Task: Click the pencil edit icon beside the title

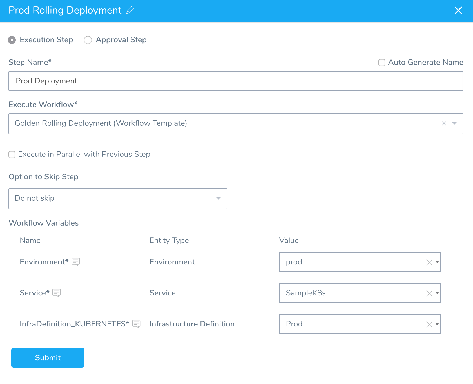Action: [x=130, y=11]
